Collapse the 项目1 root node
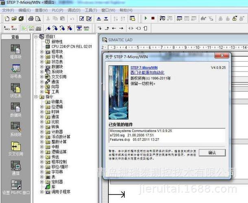Image resolution: width=248 pixels, height=203 pixels. coord(36,37)
